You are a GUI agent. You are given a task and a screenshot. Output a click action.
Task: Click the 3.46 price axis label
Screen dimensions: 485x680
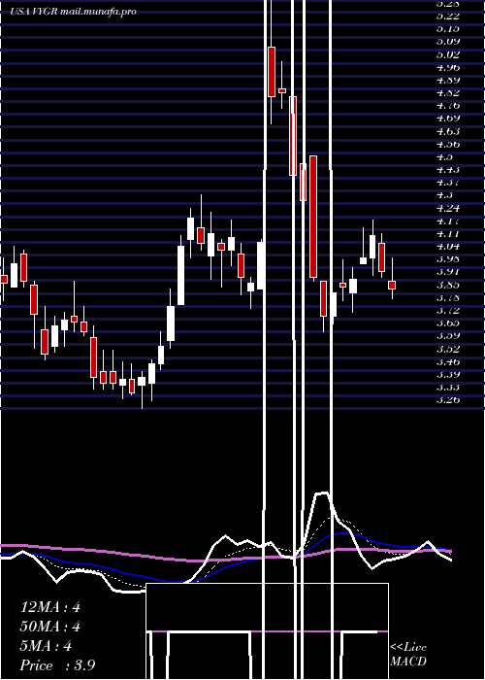point(448,361)
